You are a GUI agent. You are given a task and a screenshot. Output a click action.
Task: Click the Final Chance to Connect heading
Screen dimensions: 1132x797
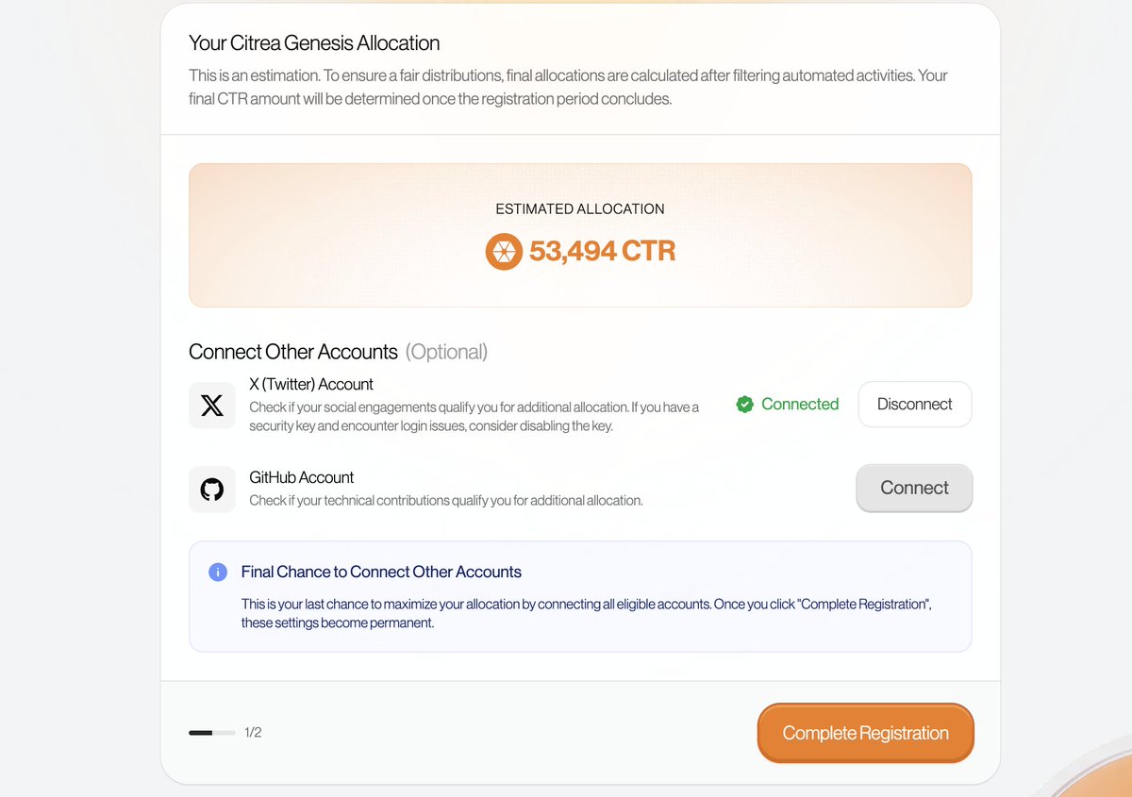[381, 572]
